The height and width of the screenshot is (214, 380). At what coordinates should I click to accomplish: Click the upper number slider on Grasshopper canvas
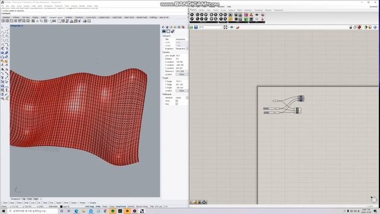(271, 108)
